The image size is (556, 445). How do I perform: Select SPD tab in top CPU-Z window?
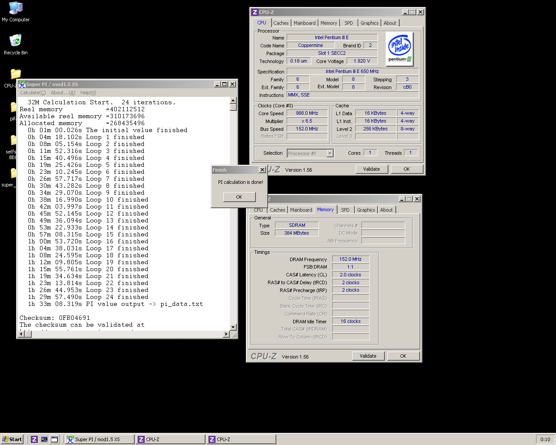click(x=349, y=23)
